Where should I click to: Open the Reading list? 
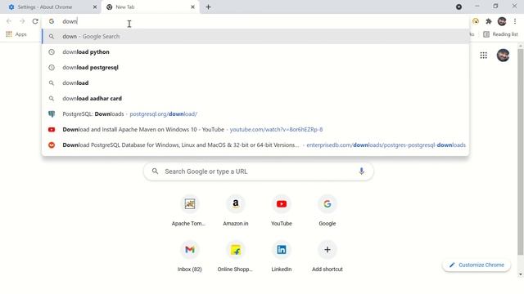pos(500,34)
